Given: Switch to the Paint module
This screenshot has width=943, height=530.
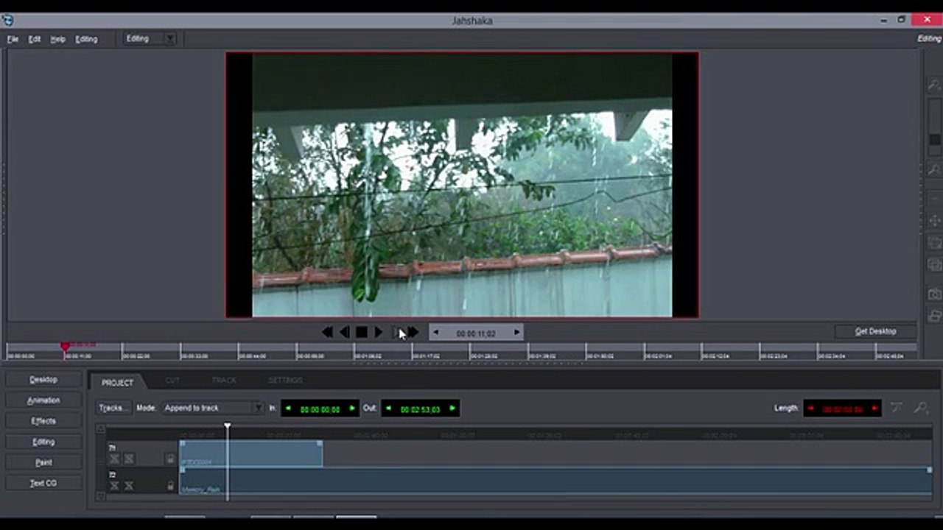Looking at the screenshot, I should [43, 462].
